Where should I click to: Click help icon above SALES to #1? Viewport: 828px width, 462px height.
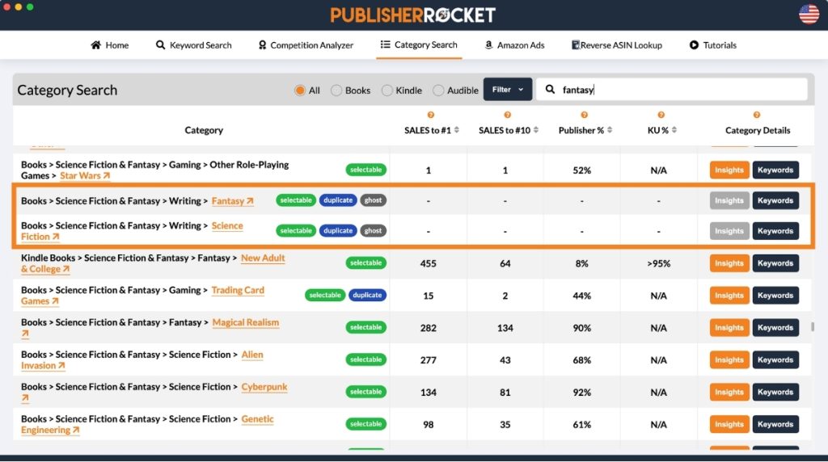(x=430, y=115)
